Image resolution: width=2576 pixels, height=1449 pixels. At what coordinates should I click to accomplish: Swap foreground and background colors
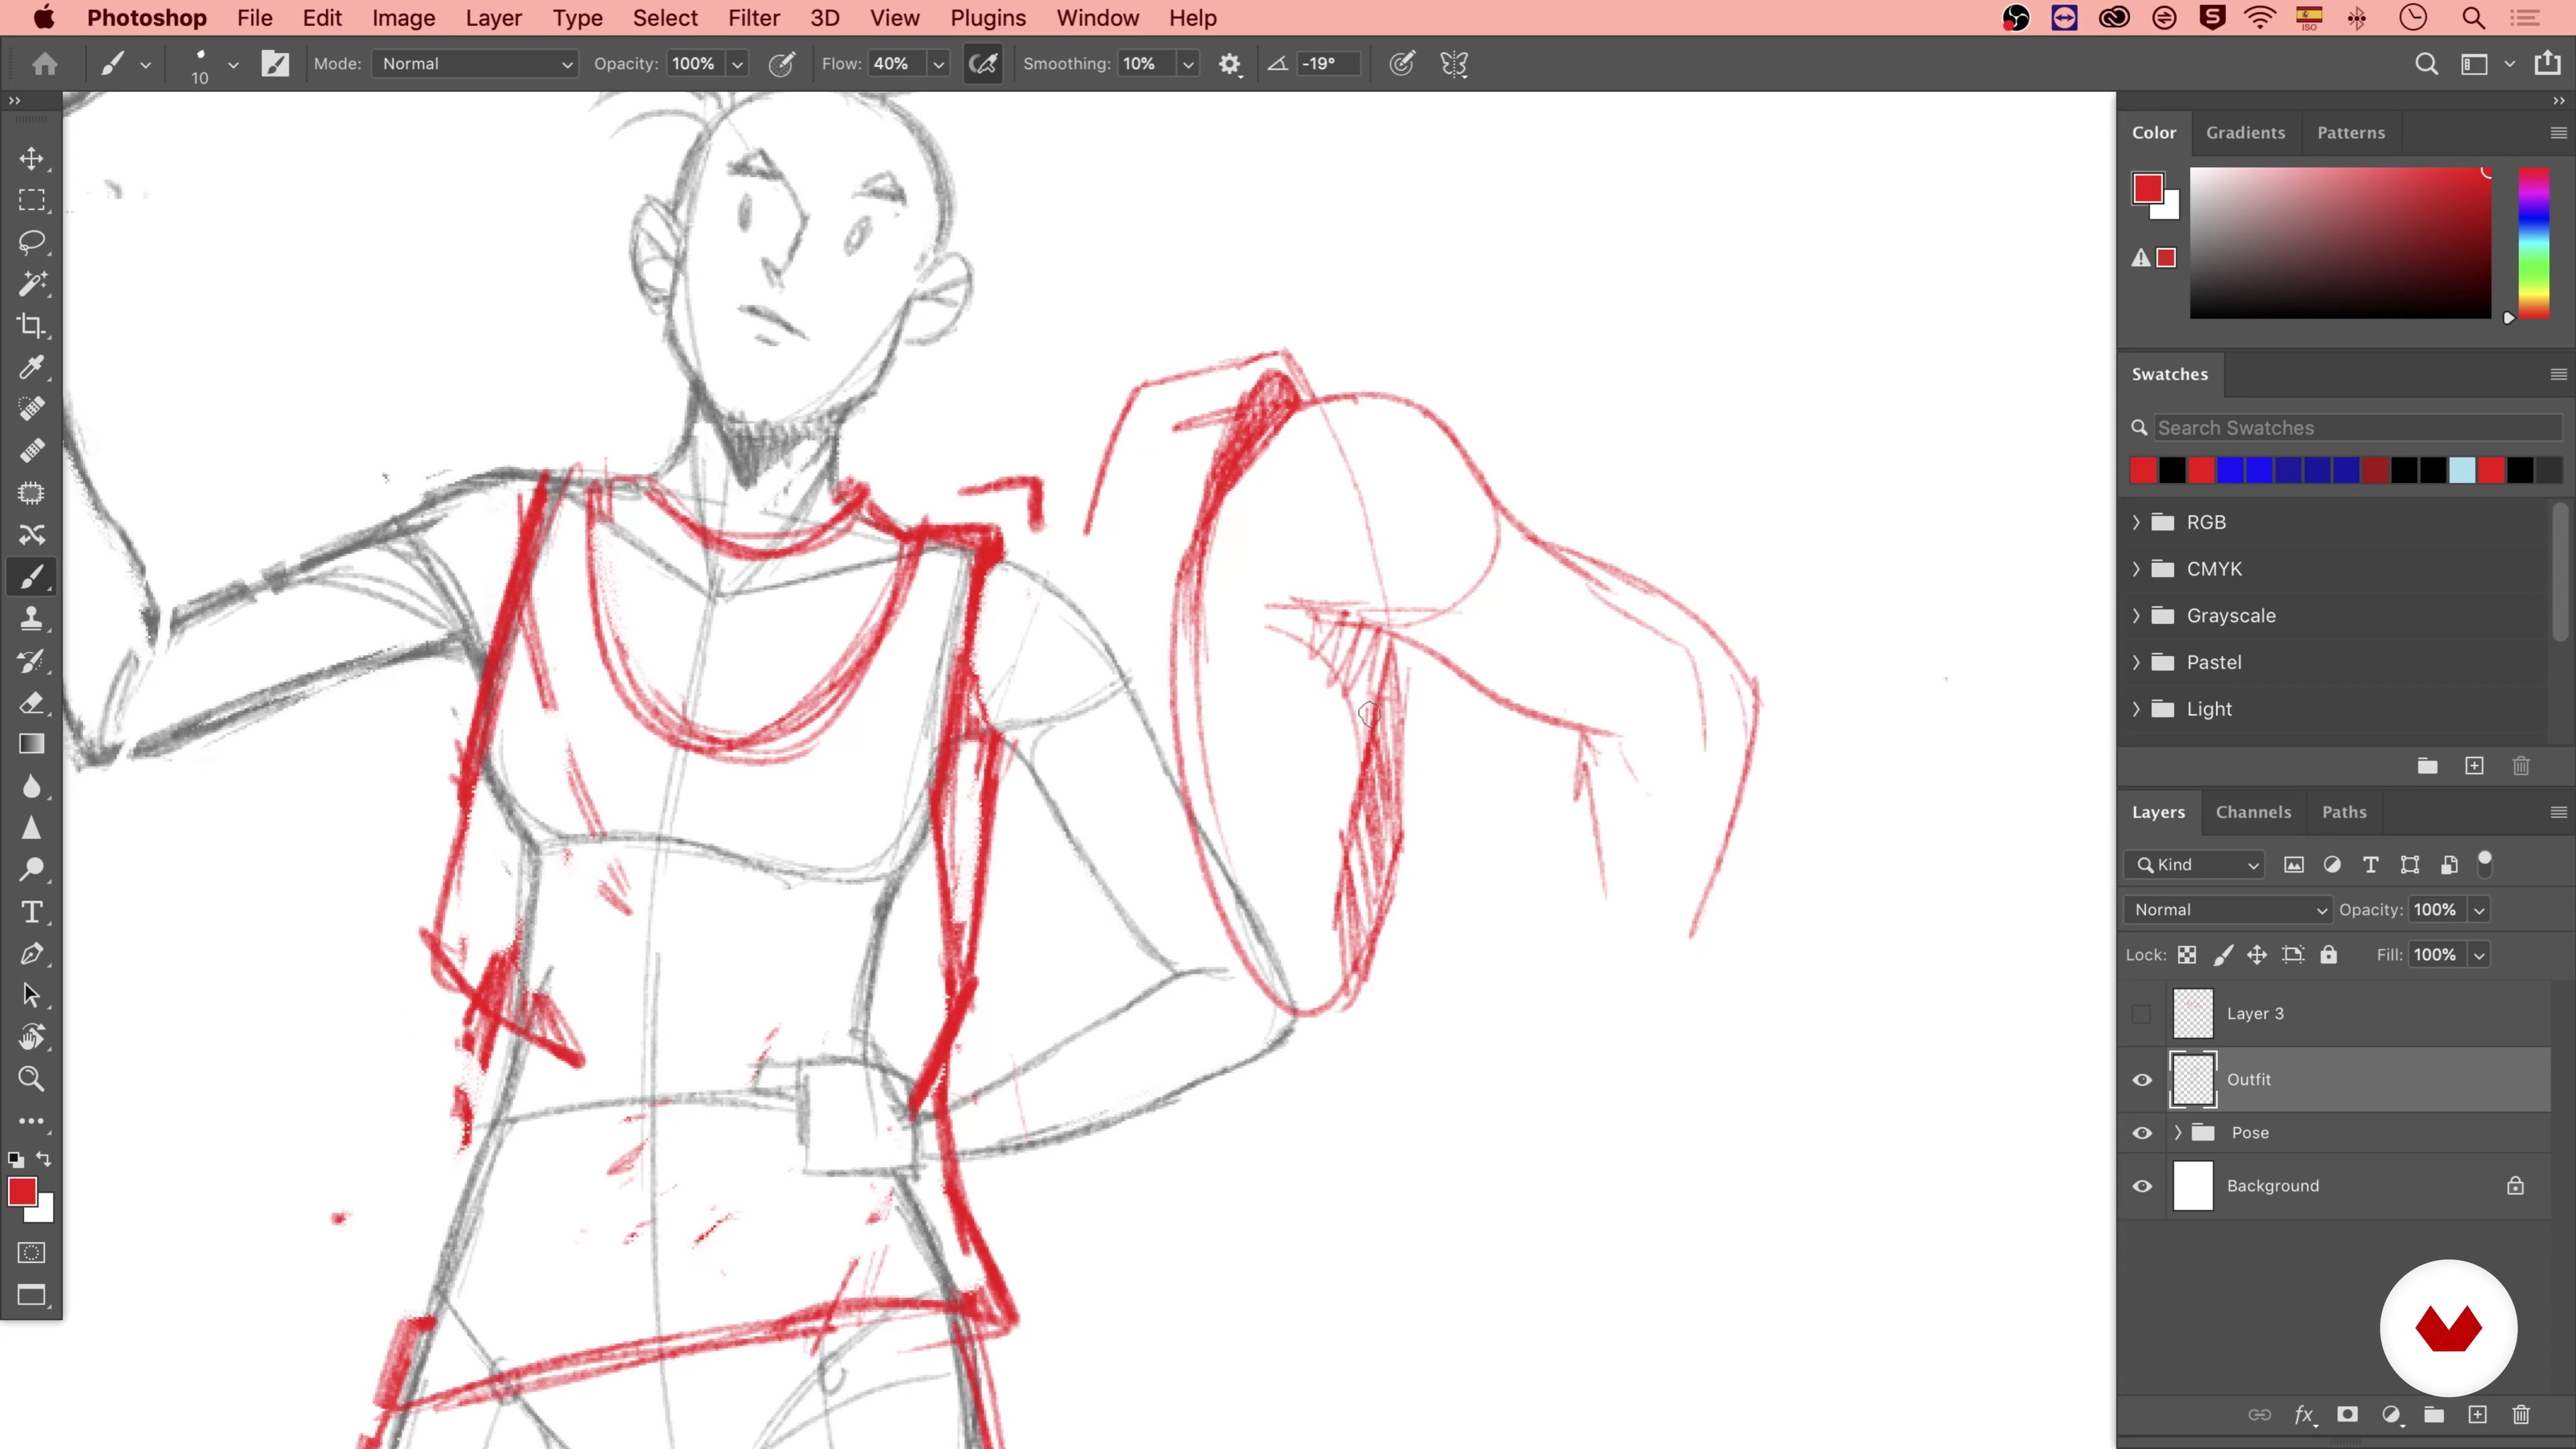(44, 1159)
